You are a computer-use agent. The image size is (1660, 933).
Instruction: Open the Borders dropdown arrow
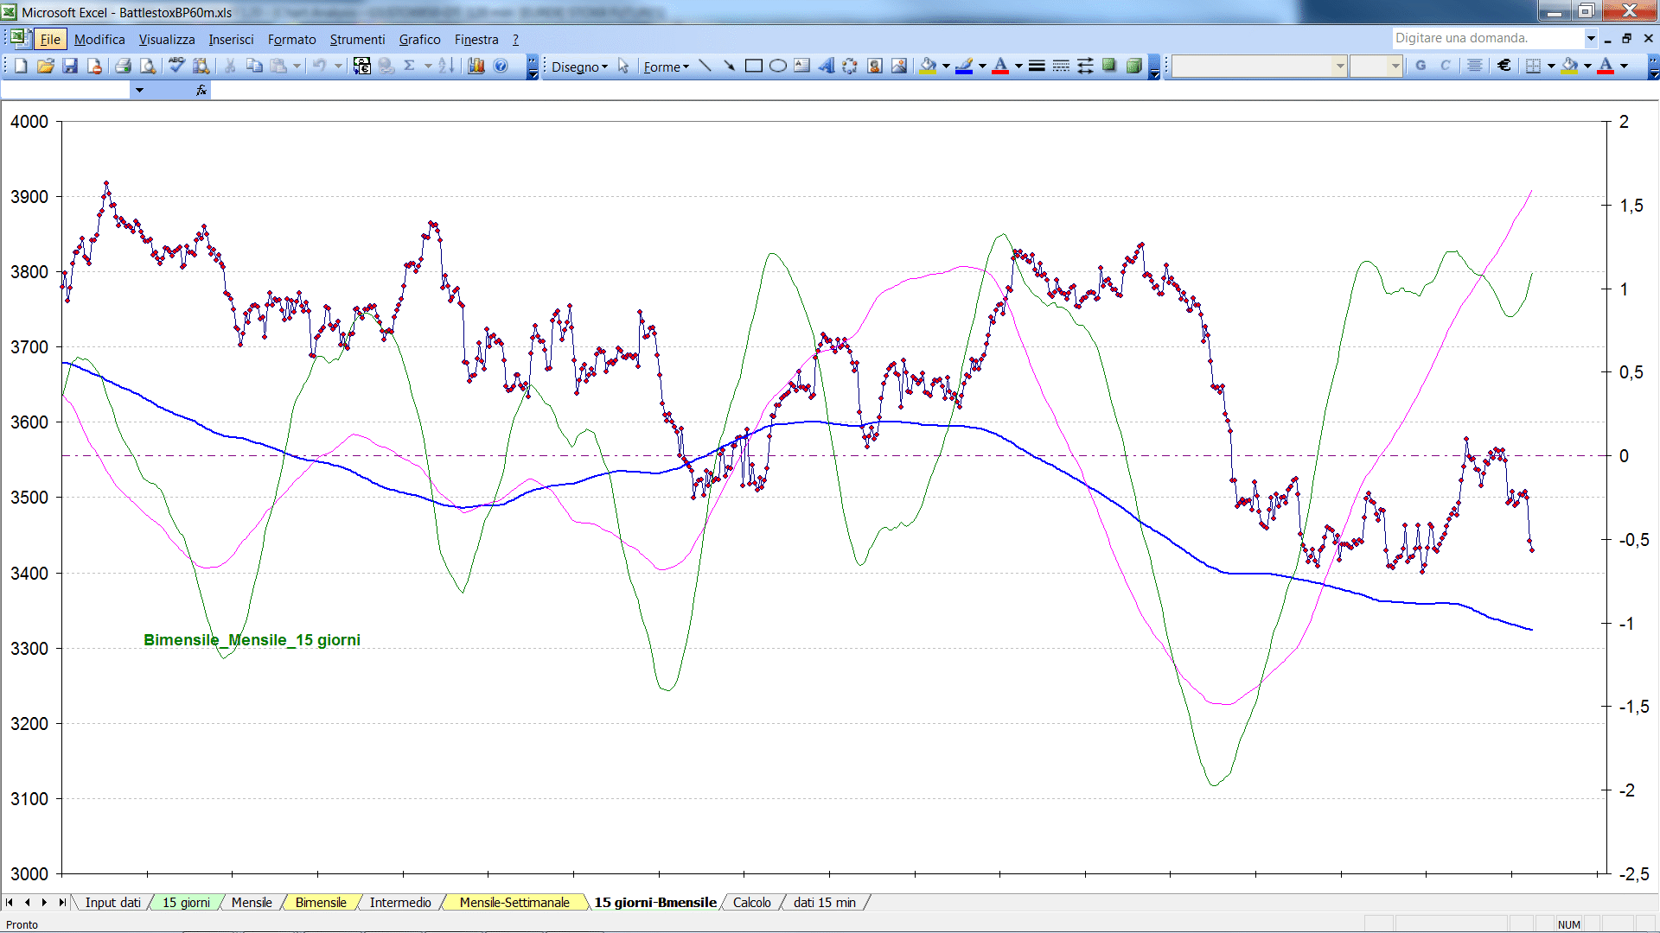(1551, 66)
